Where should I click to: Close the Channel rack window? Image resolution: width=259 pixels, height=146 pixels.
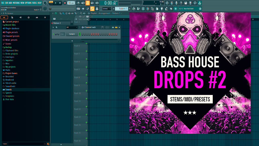pos(119,27)
